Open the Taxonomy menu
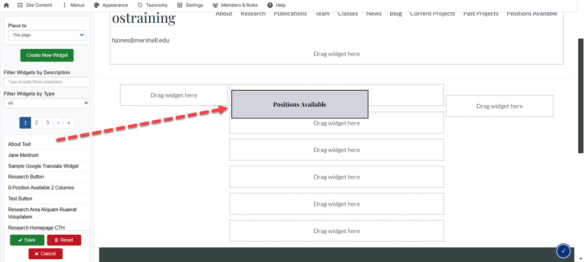 [x=152, y=5]
